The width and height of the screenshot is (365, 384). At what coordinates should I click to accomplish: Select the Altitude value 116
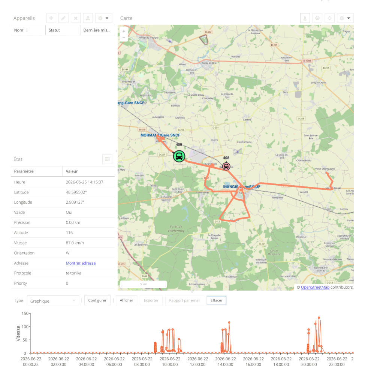click(69, 232)
